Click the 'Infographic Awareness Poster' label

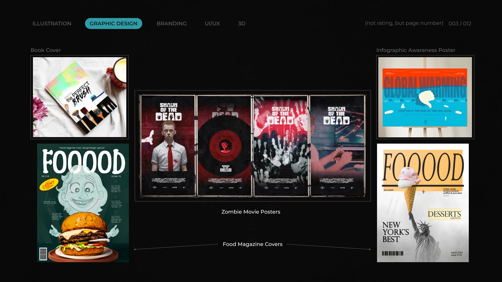tap(416, 50)
